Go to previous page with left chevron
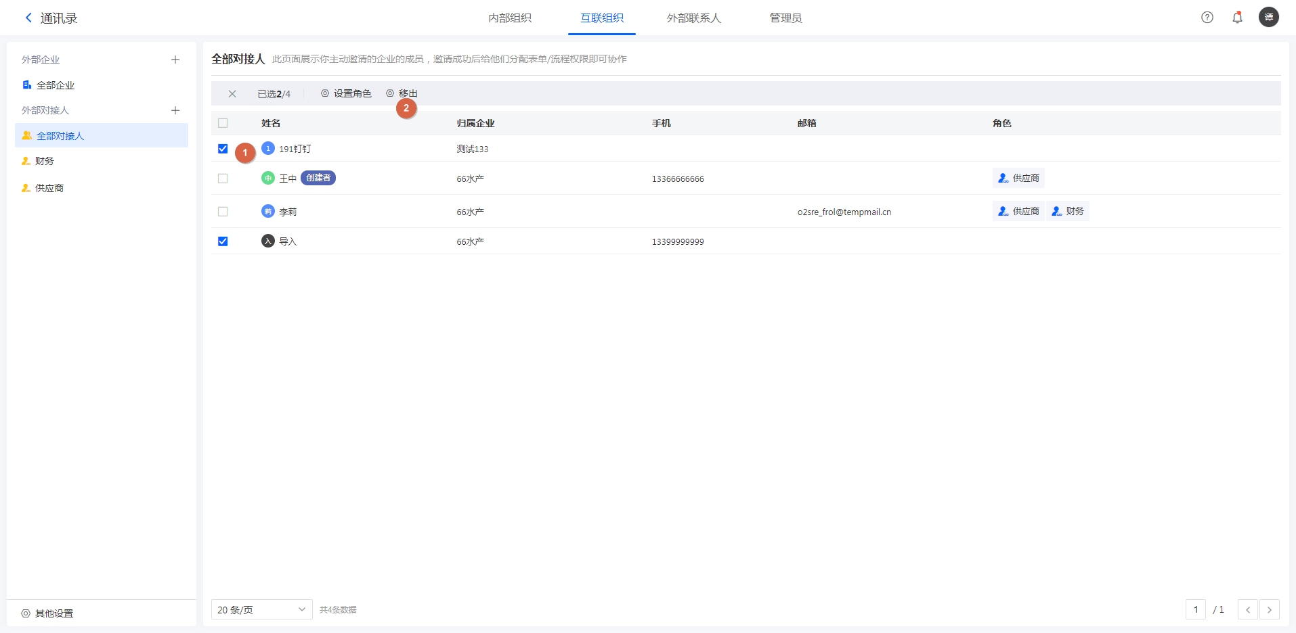Image resolution: width=1296 pixels, height=633 pixels. click(x=1247, y=609)
